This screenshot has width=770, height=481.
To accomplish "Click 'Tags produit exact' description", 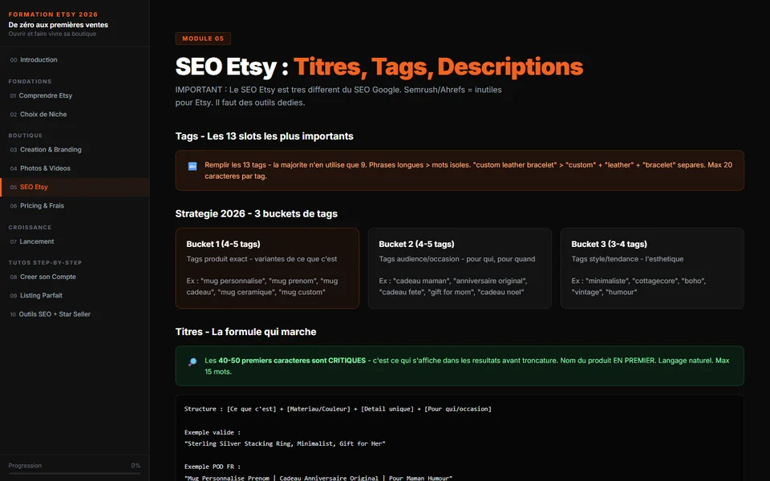I will pos(261,259).
